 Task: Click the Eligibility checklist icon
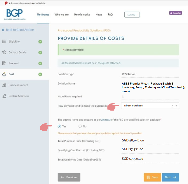pos(4,41)
